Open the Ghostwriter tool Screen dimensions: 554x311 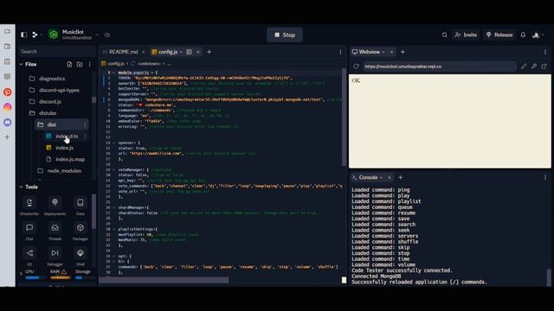[x=29, y=206]
